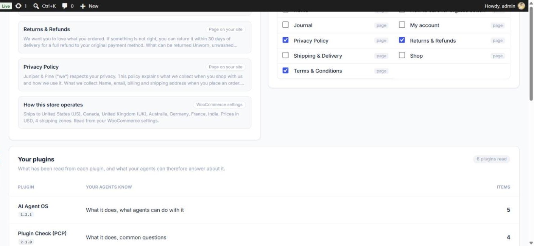Click How this store operates heading
The image size is (534, 246).
point(53,105)
